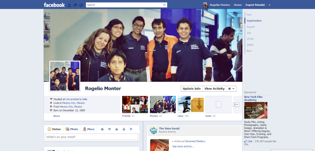Click the Update Info button
315x151 pixels.
coord(192,89)
